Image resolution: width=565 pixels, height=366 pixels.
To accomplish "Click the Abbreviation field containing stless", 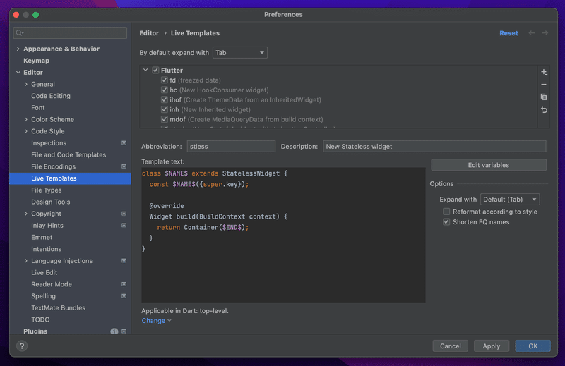I will tap(231, 147).
